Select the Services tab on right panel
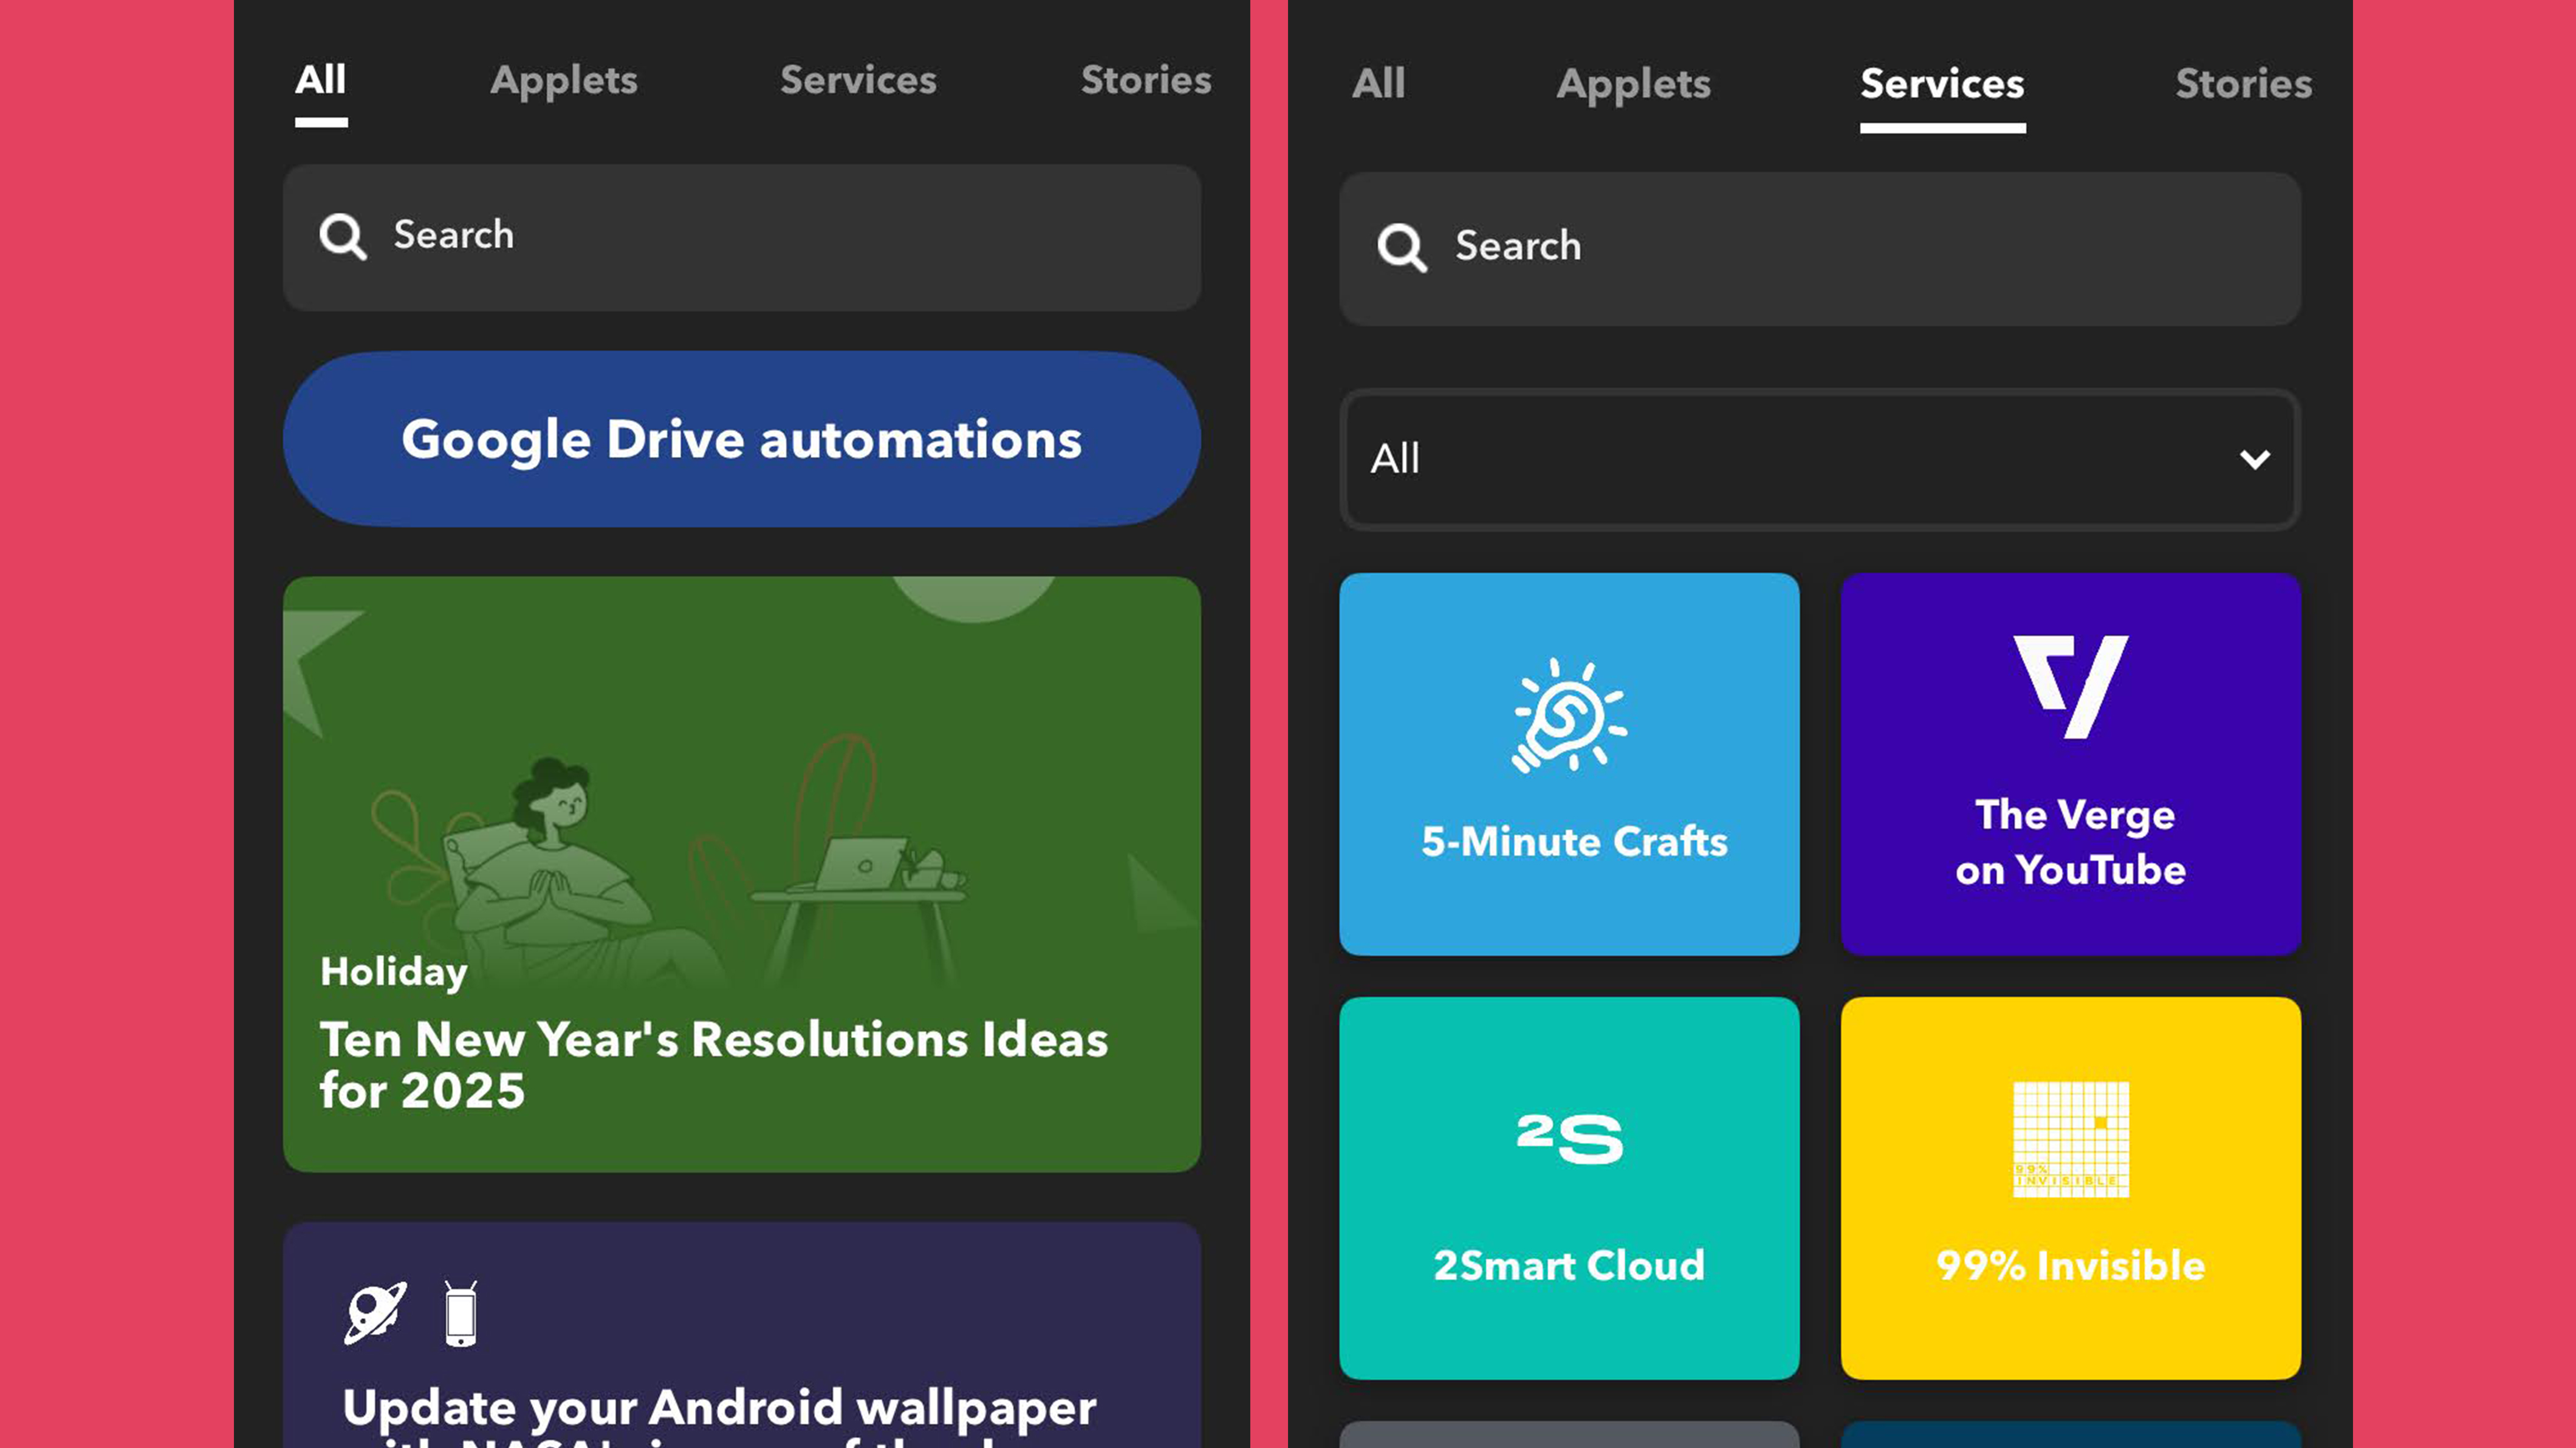 1942,81
